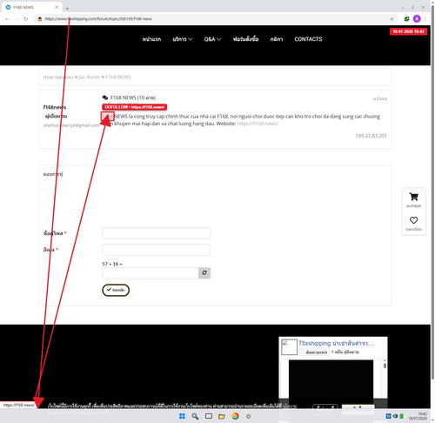Click the IP address 149.22.83.201
Viewport: 435px width, 423px height.
click(x=371, y=136)
